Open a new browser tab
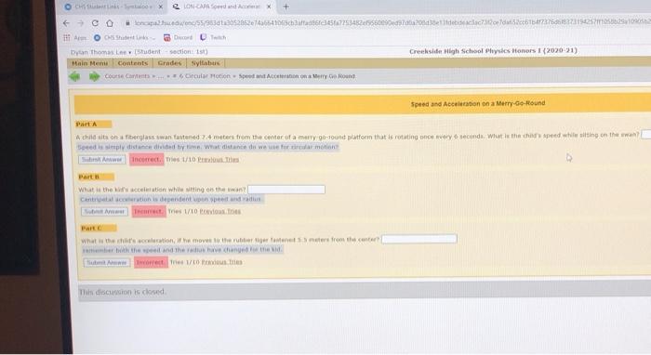Screen dimensions: 651x355 (x=286, y=7)
